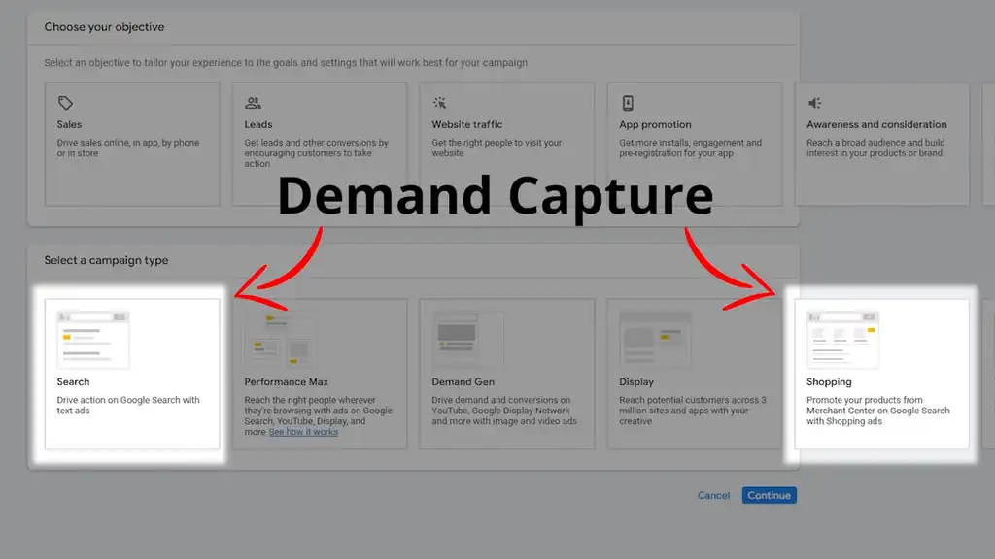The image size is (995, 559).
Task: Click the Cancel button
Action: click(x=713, y=495)
